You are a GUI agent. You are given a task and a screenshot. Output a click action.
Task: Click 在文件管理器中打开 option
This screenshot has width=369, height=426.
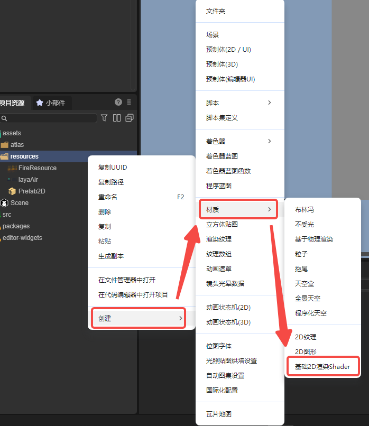(127, 280)
